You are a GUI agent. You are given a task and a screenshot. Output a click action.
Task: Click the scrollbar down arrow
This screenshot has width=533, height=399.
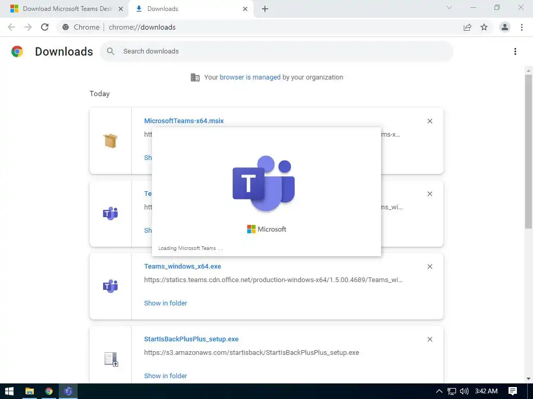[528, 379]
